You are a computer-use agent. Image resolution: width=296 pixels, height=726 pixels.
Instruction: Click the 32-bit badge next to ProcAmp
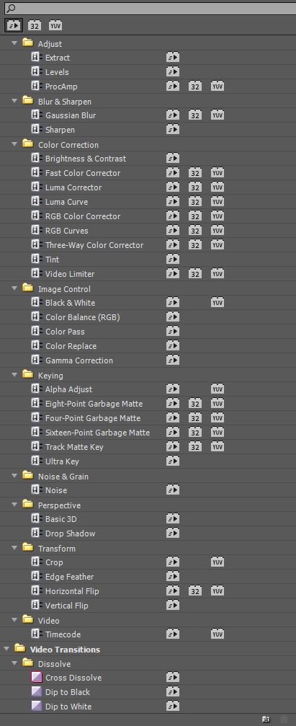point(195,86)
